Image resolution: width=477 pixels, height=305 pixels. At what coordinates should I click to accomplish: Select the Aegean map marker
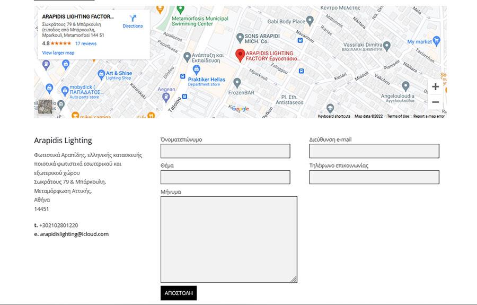point(166,98)
